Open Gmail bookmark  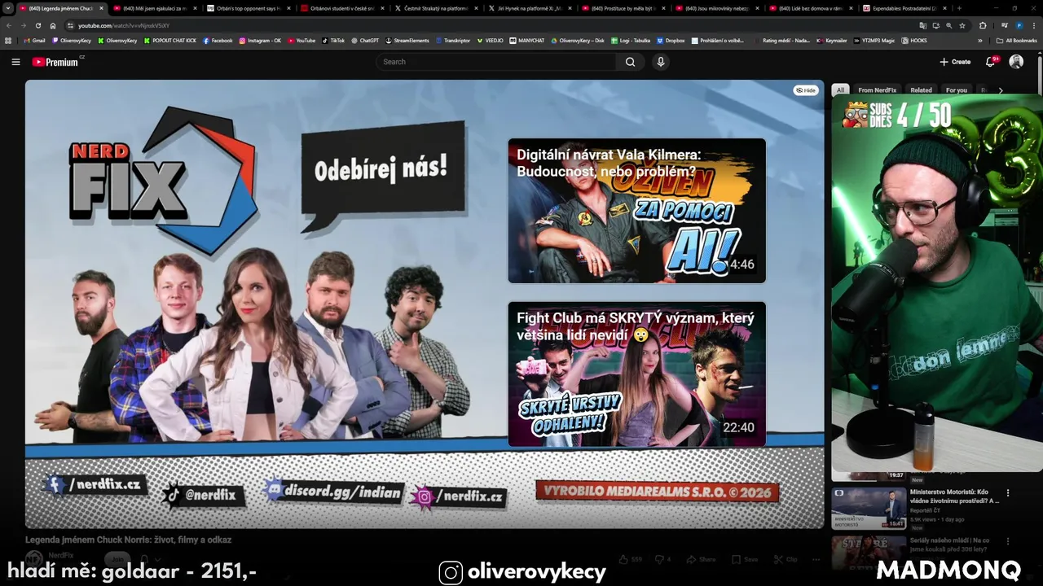[x=34, y=40]
